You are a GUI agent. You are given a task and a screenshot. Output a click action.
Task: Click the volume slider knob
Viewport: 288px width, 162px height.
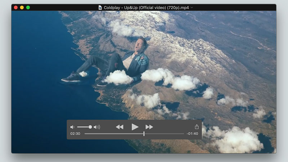pos(90,127)
